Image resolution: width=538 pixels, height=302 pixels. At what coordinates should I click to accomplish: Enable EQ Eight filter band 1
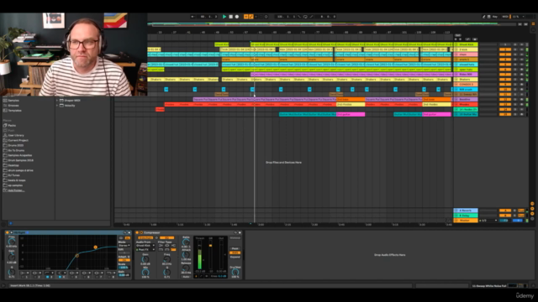(23, 277)
